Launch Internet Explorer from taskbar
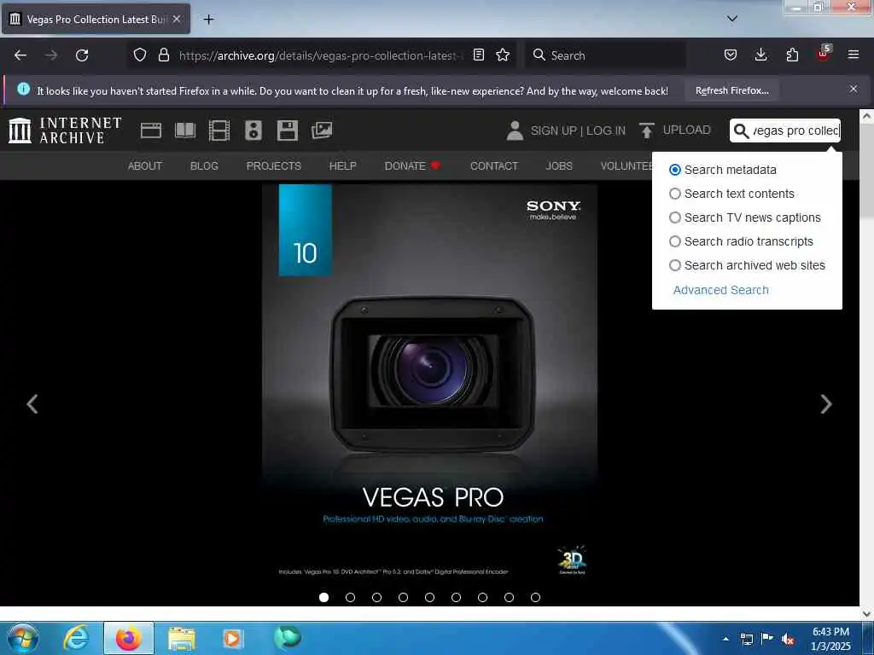 [76, 638]
